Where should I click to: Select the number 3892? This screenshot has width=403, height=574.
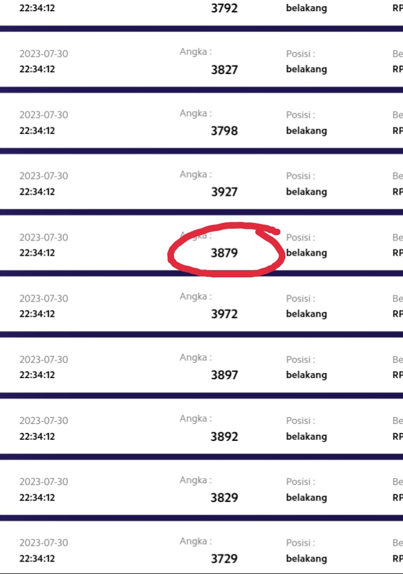point(224,436)
